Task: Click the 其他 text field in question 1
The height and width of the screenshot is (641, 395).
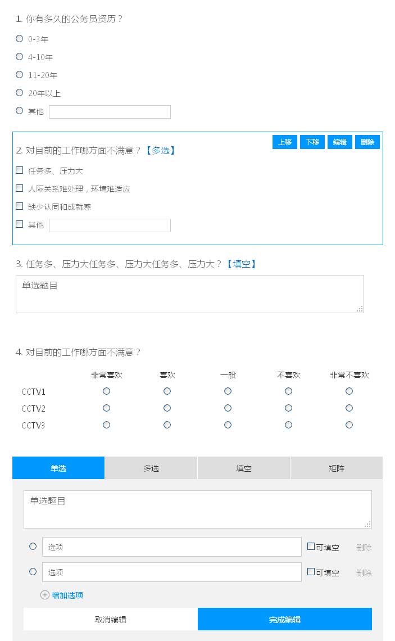Action: 110,112
